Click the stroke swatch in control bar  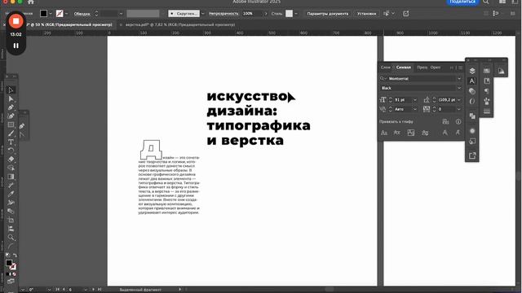60,14
